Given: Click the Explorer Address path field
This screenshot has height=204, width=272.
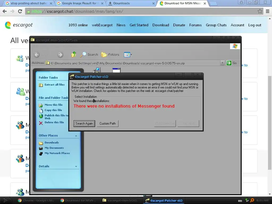Looking at the screenshot, I should pyautogui.click(x=133, y=63).
